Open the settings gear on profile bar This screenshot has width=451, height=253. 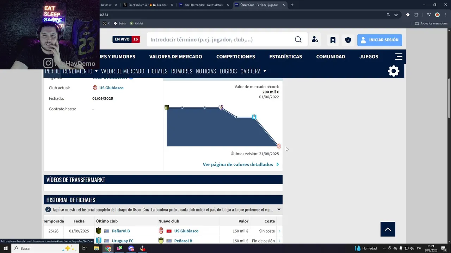tap(394, 71)
